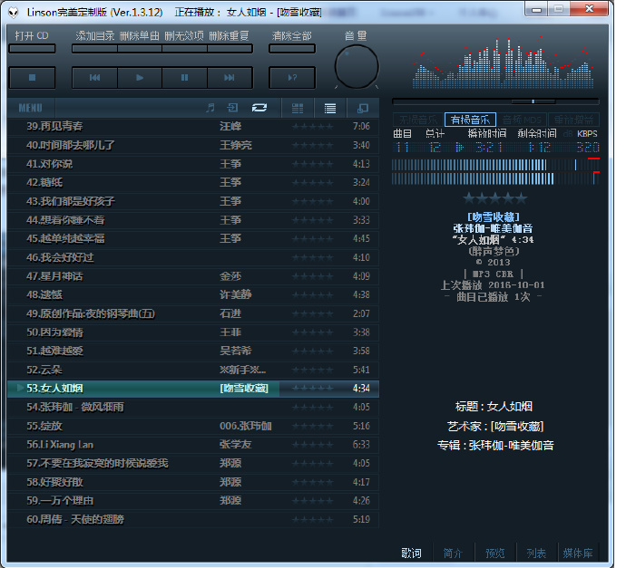Select song 55.绽放
626x568 pixels.
point(193,426)
